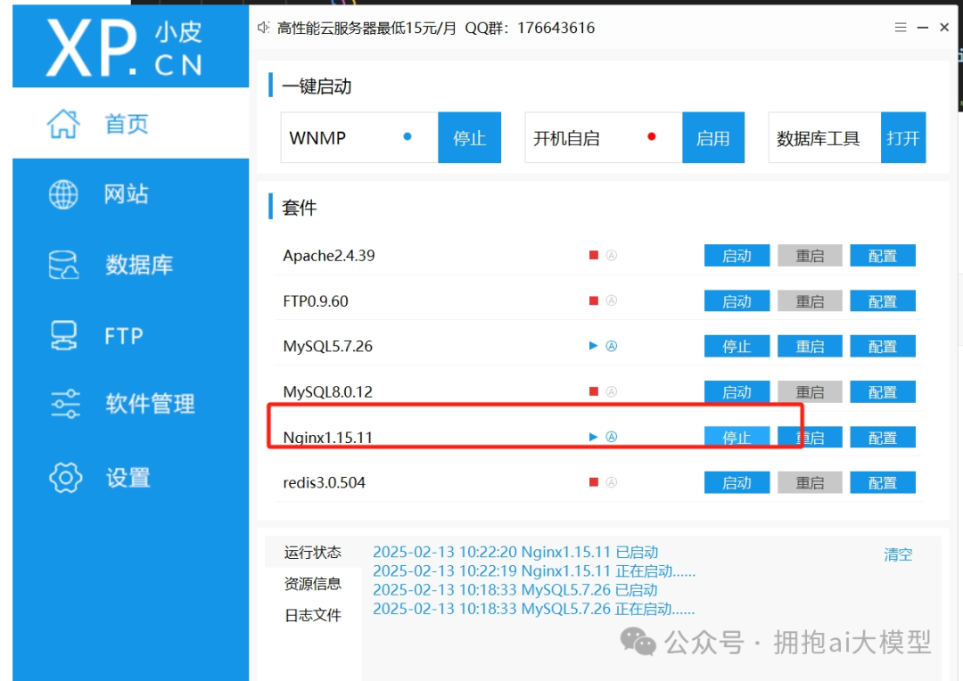The height and width of the screenshot is (681, 963).
Task: Switch to the 资源信息 tab
Action: 313,584
